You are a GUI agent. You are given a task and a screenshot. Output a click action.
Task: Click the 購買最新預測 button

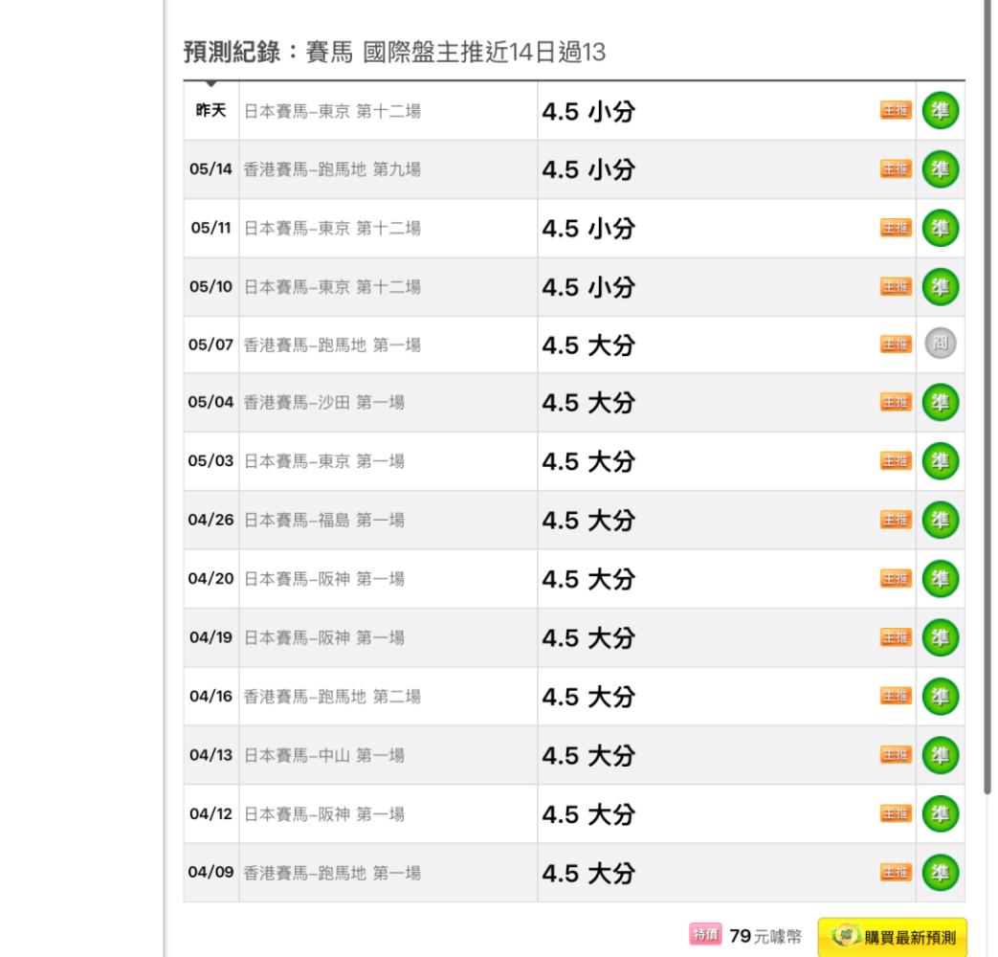click(x=893, y=937)
